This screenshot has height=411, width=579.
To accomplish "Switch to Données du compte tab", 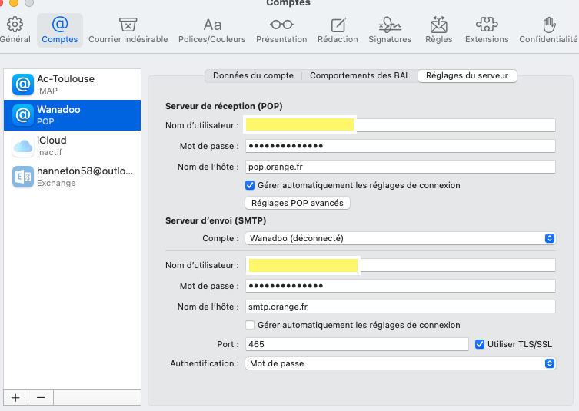I will point(253,75).
